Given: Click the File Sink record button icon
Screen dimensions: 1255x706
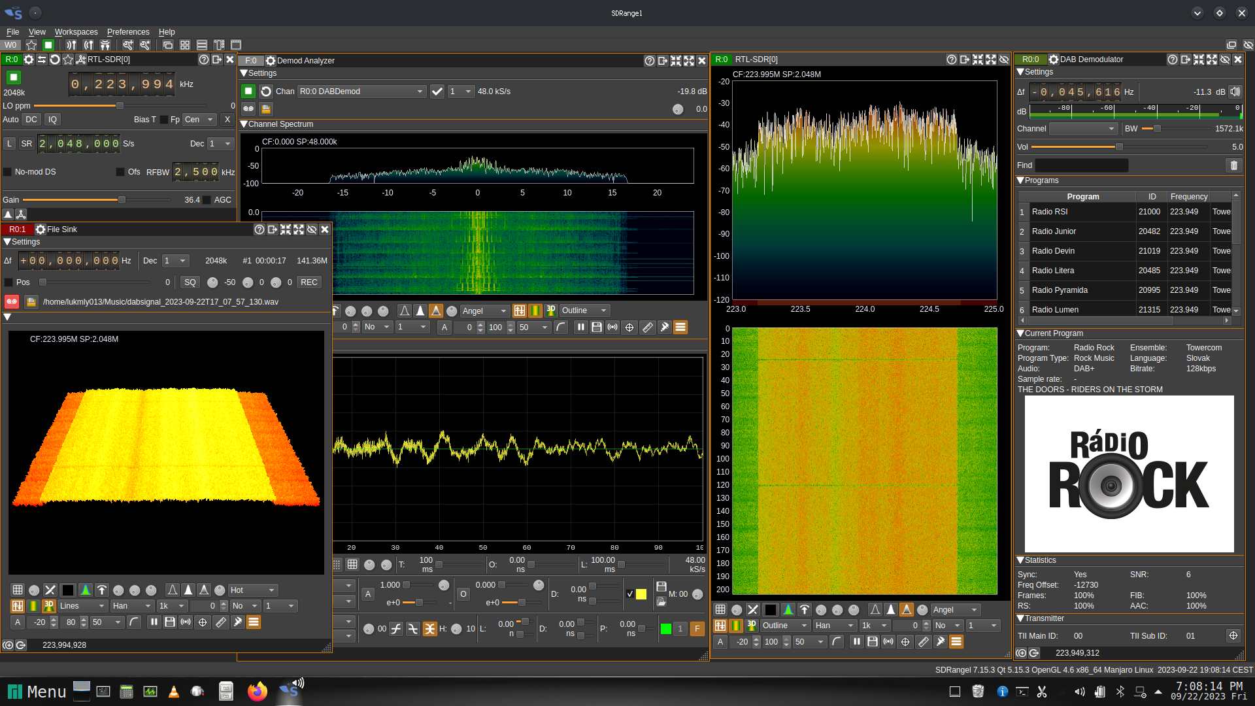Looking at the screenshot, I should coord(12,302).
